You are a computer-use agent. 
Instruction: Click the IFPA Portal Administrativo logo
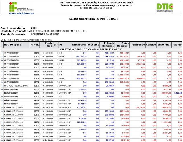(21, 8)
